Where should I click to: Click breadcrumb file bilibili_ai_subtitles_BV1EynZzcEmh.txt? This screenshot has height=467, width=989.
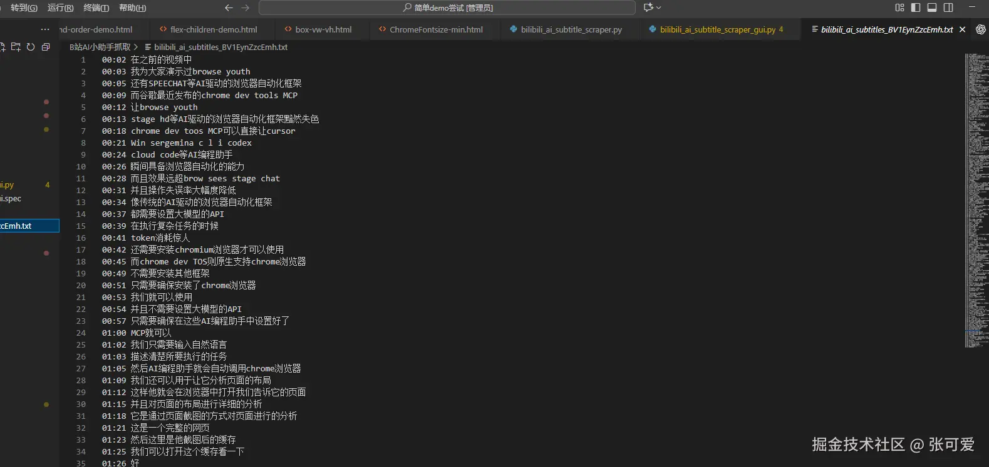click(x=220, y=47)
